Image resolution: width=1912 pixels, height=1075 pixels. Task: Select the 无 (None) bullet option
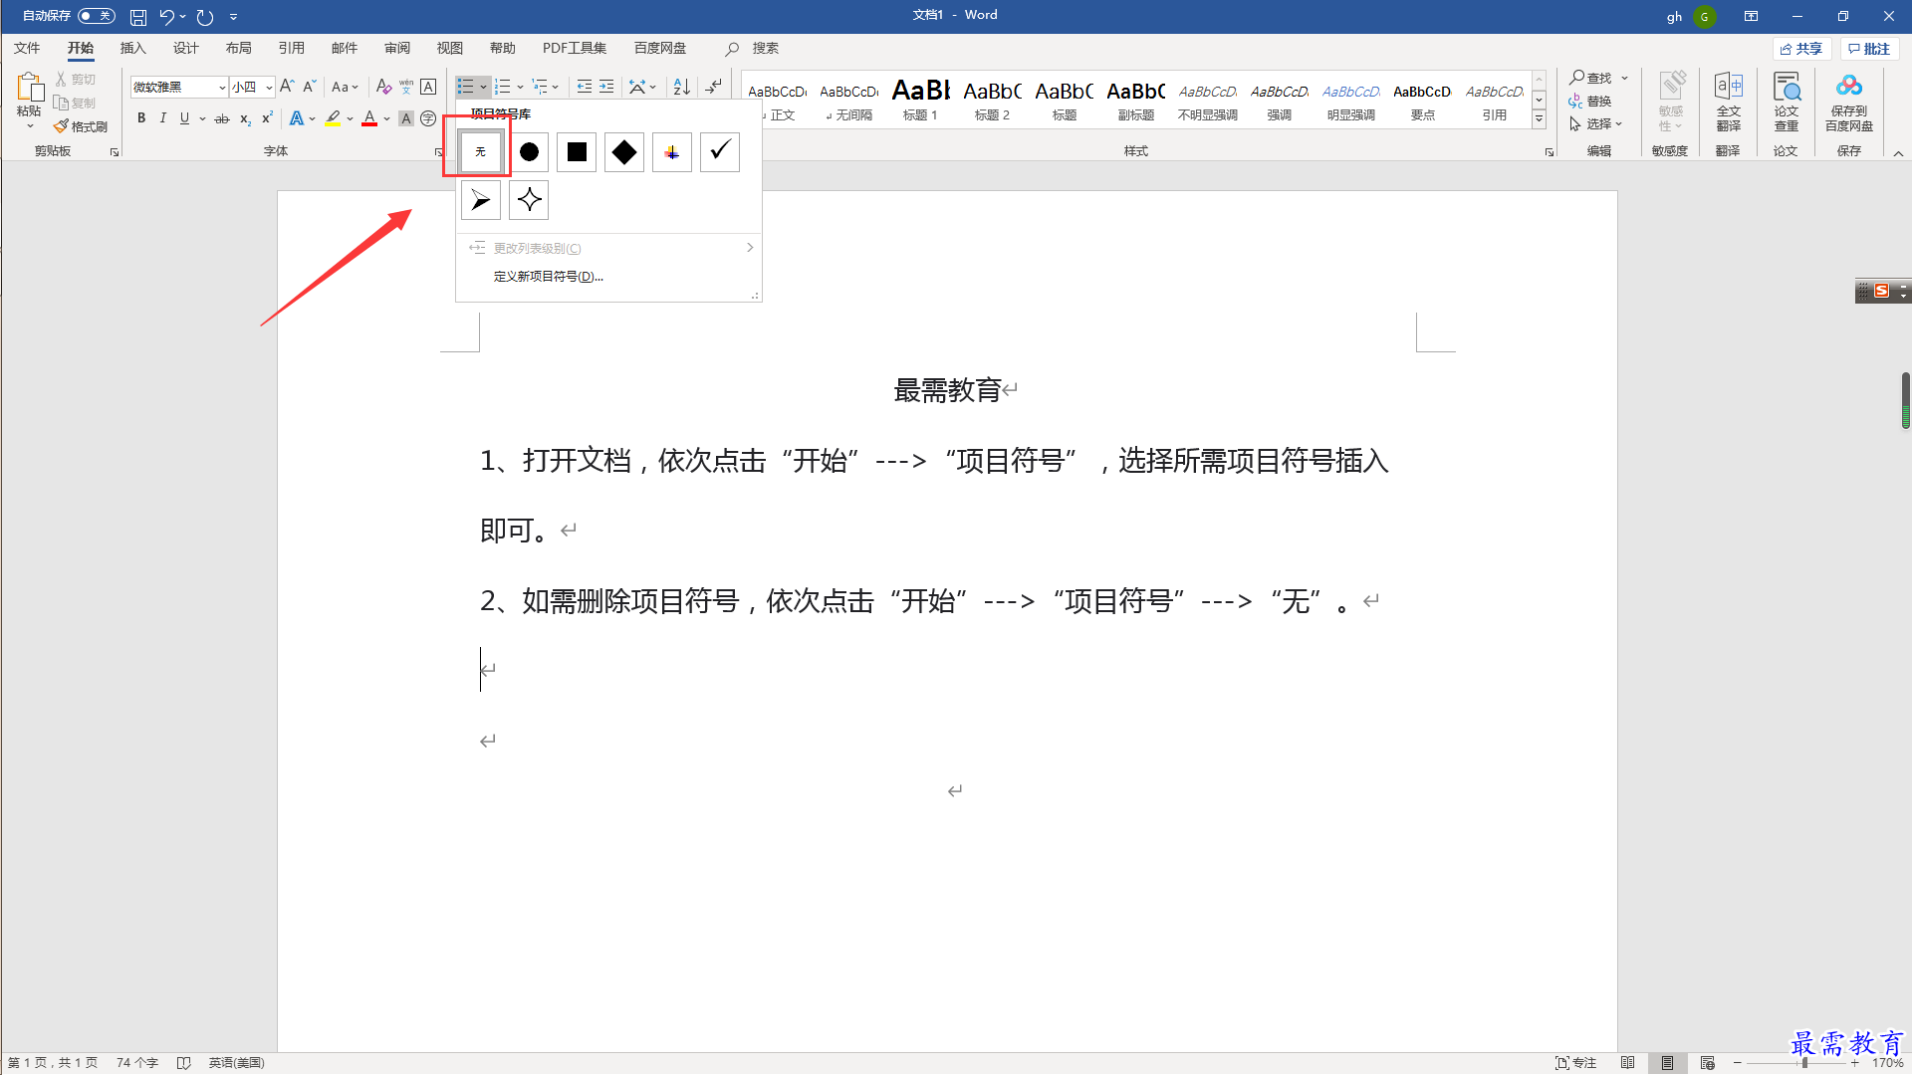point(481,152)
